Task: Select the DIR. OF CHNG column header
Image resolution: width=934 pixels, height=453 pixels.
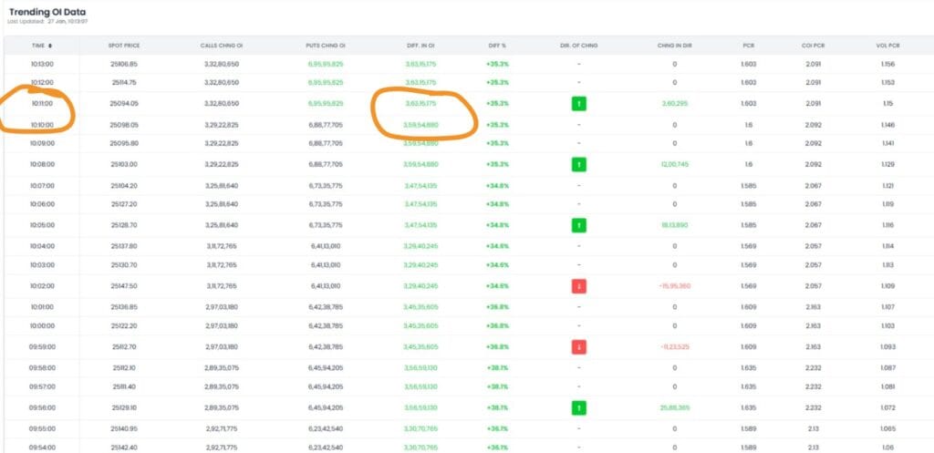Action: pyautogui.click(x=578, y=46)
